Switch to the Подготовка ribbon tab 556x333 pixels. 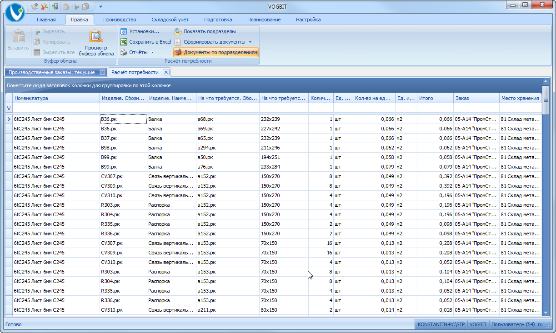click(218, 20)
